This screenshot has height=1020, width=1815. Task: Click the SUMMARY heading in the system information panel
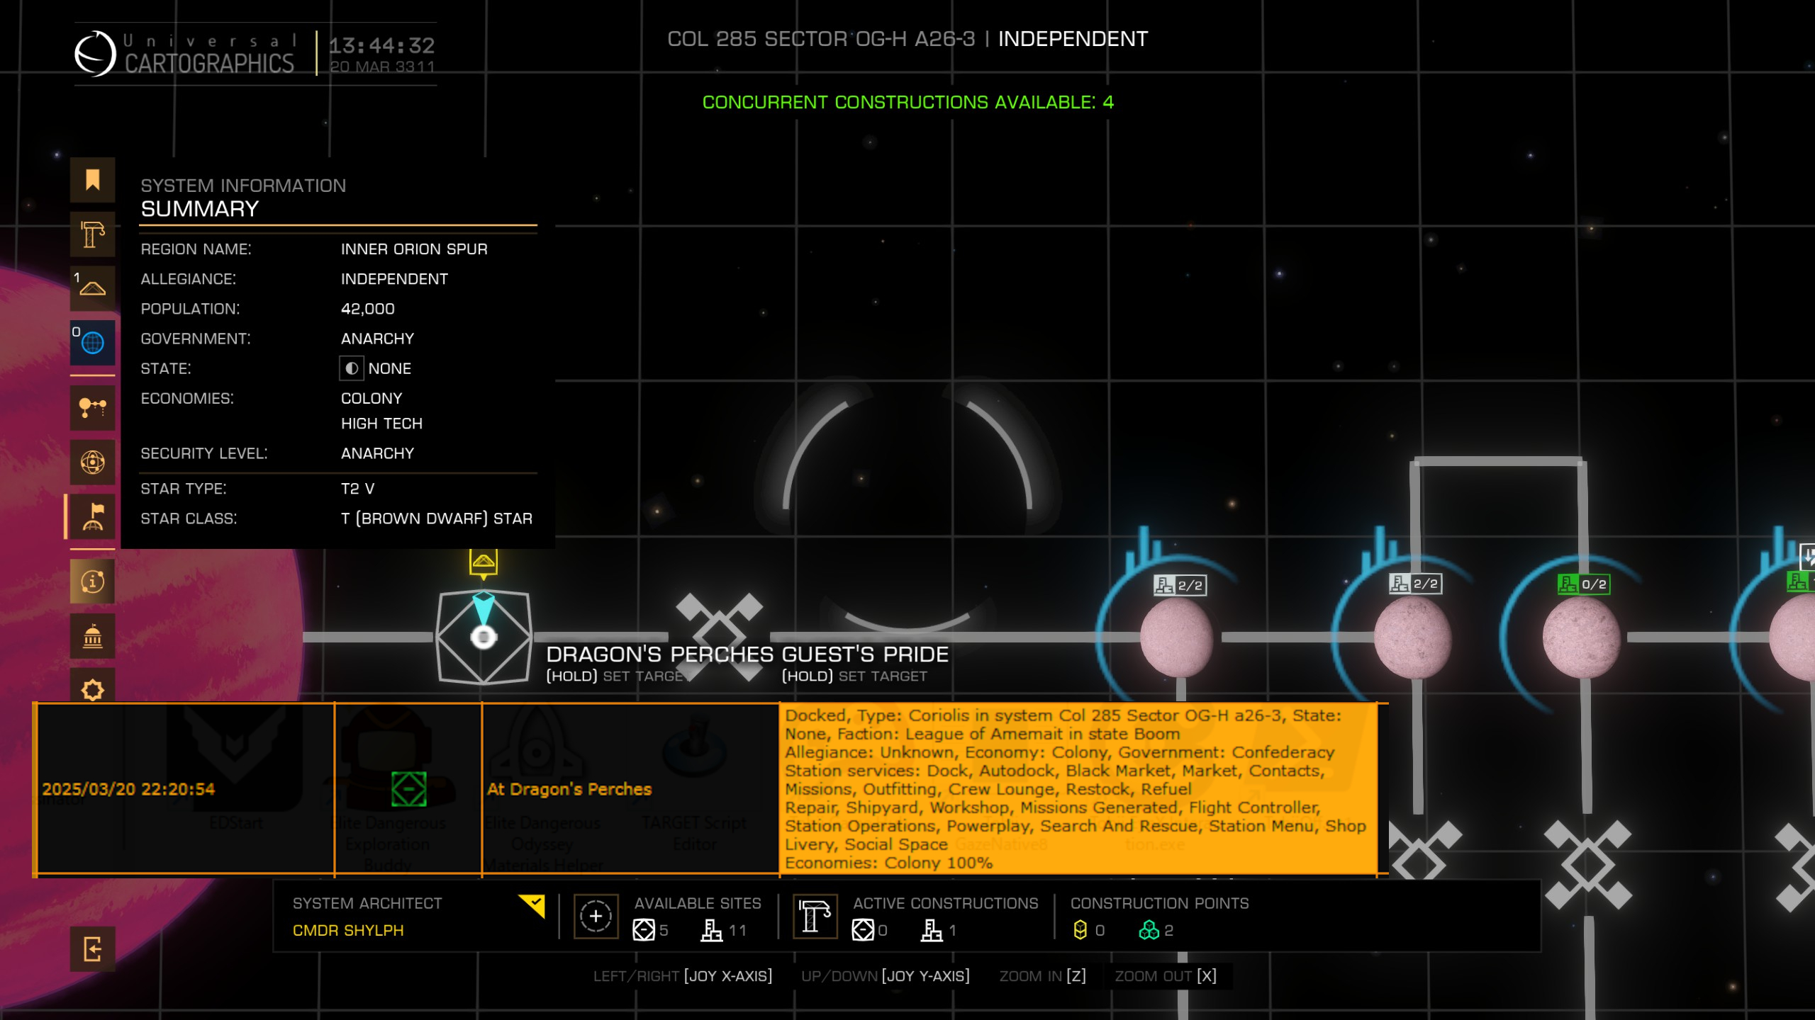pos(200,209)
